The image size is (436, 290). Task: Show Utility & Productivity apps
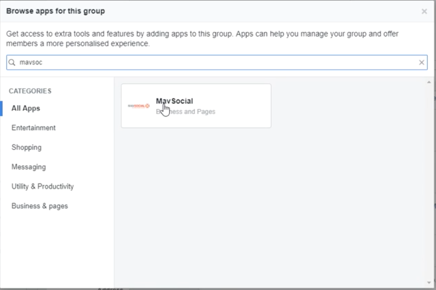coord(42,186)
